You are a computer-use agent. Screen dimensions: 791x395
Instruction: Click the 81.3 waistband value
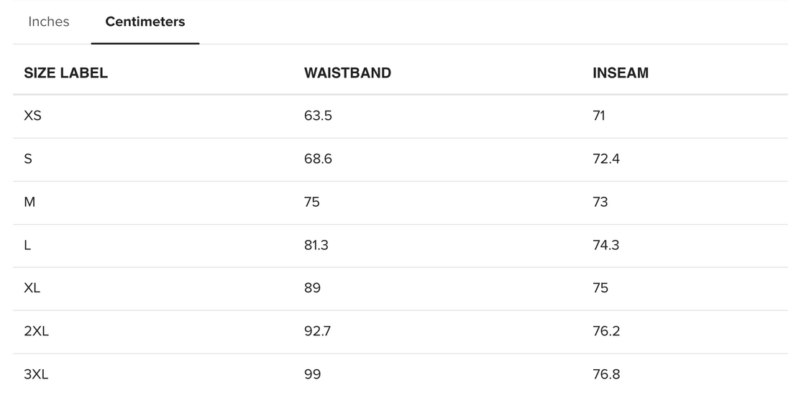(316, 245)
